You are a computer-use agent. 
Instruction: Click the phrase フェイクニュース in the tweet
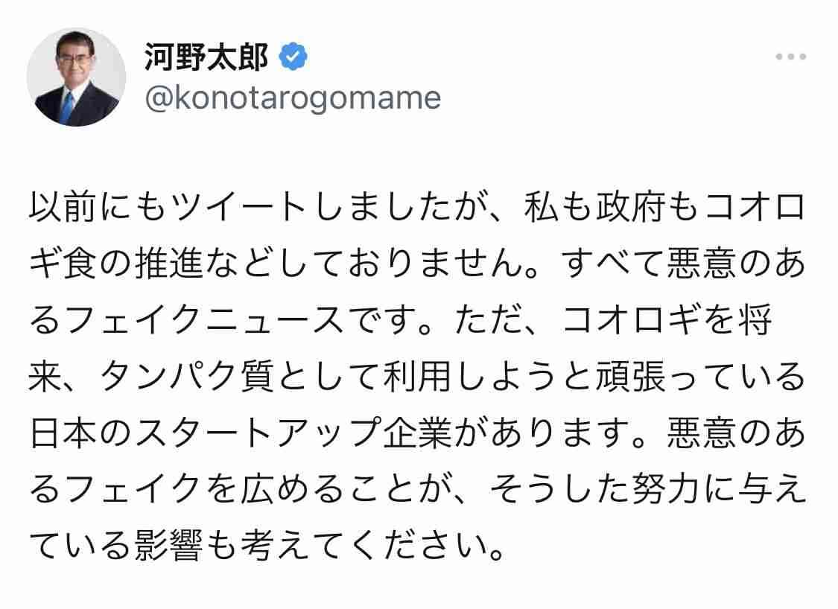coord(205,320)
